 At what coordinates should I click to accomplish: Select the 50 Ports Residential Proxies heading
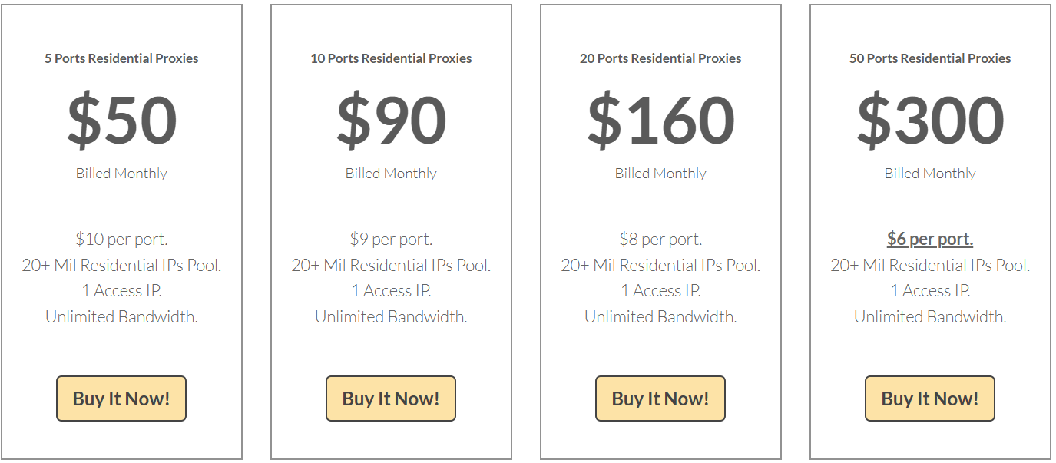930,58
